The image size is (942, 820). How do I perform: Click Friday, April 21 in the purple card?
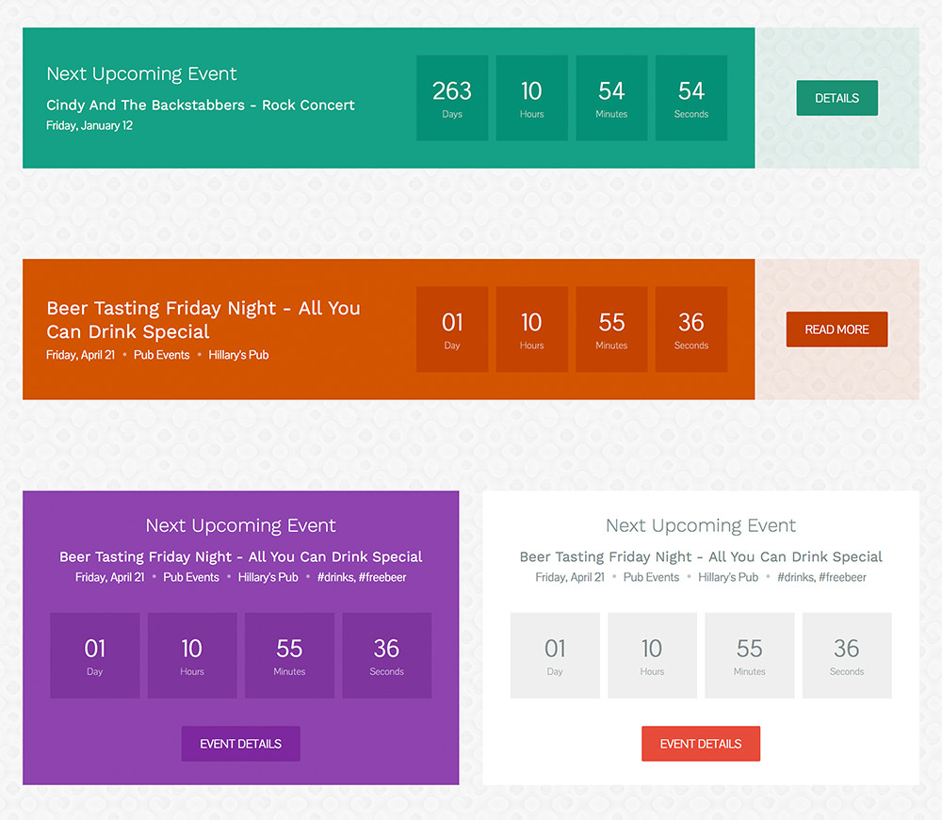click(110, 577)
